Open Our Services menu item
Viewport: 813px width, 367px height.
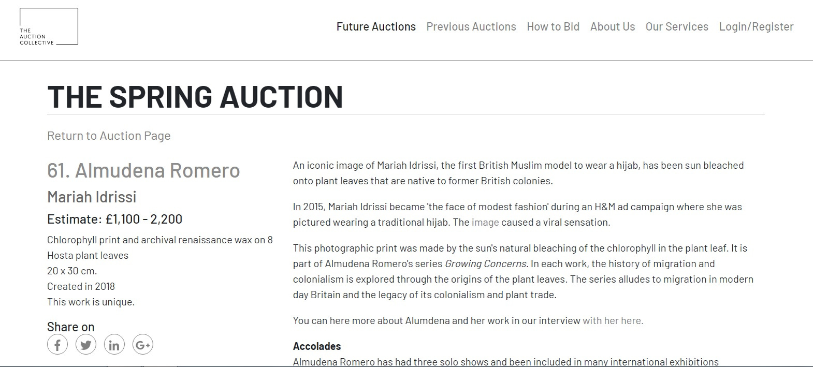(x=677, y=27)
